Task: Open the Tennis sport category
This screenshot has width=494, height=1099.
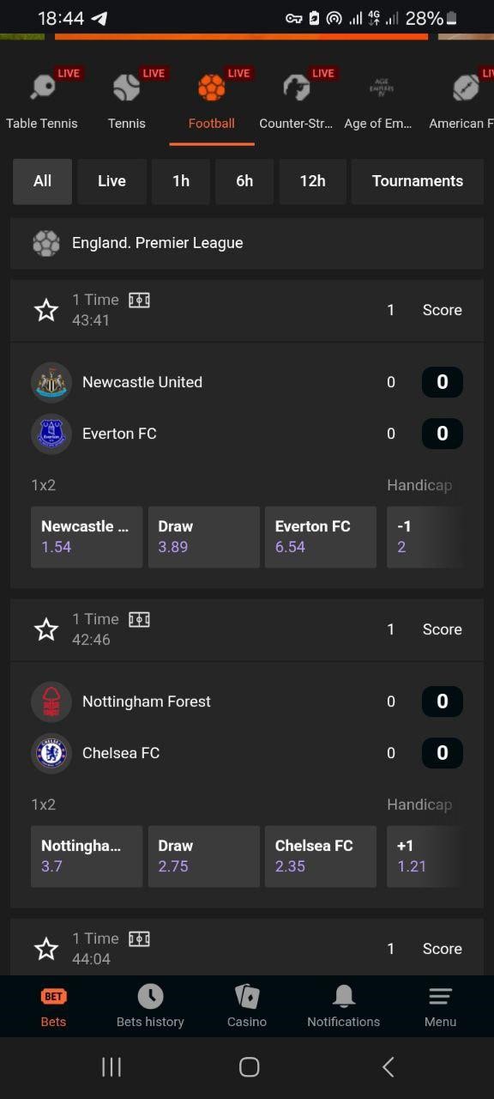Action: click(126, 88)
